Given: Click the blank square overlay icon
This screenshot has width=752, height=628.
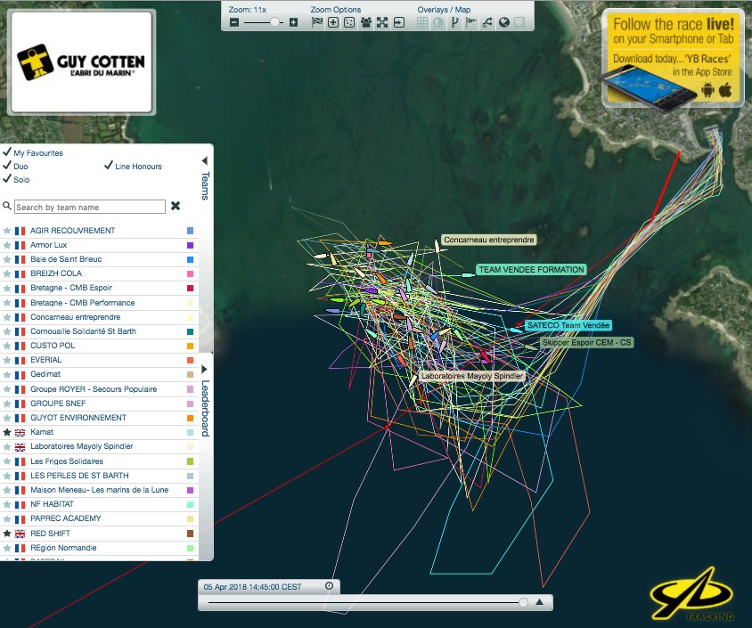Looking at the screenshot, I should [x=519, y=22].
